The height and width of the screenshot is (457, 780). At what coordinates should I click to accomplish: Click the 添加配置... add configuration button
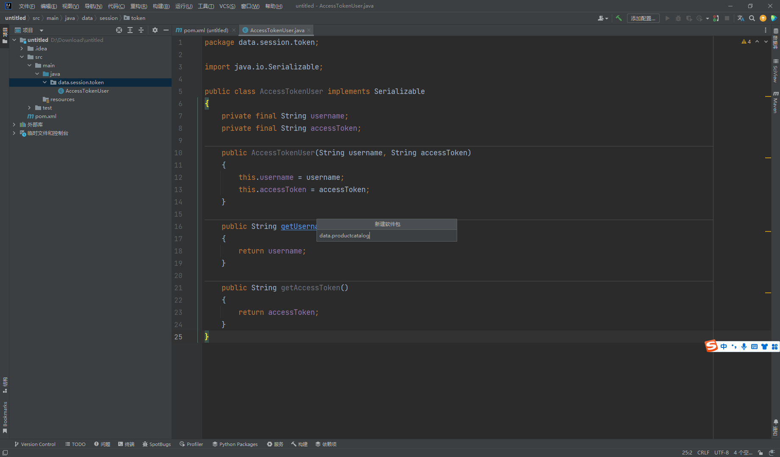[643, 18]
